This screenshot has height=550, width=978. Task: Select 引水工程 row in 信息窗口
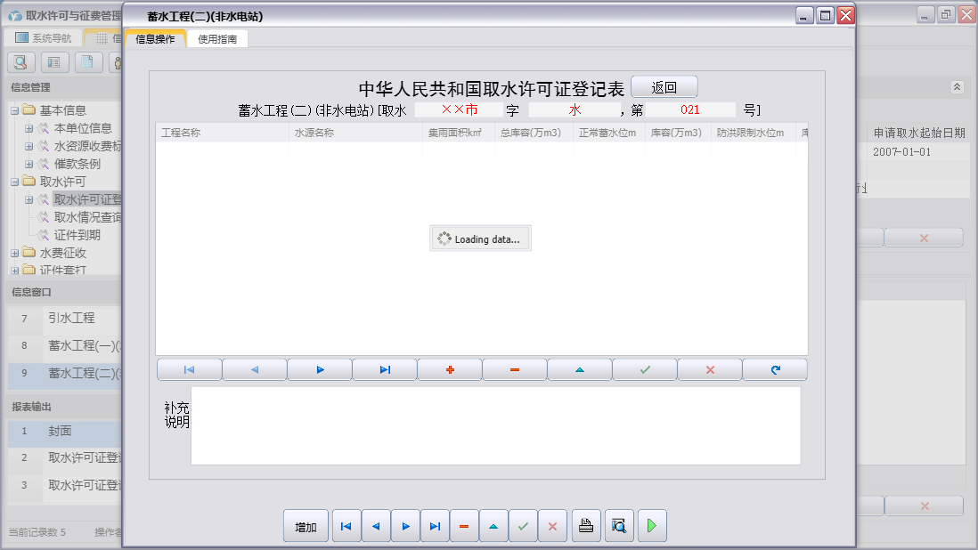[x=65, y=319]
